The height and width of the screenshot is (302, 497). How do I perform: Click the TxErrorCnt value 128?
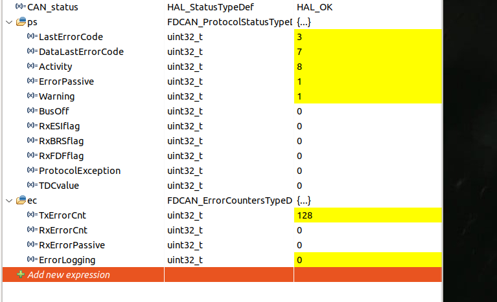(x=367, y=215)
